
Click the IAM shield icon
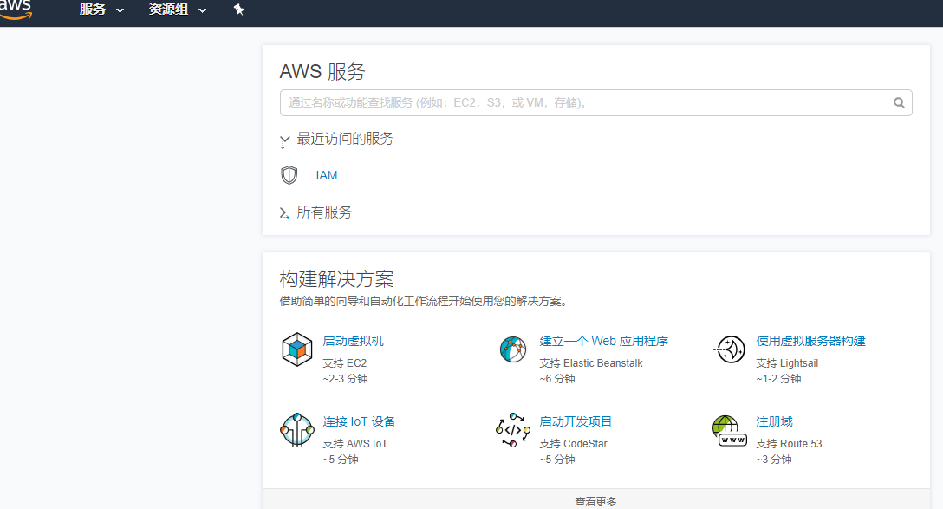click(x=289, y=175)
